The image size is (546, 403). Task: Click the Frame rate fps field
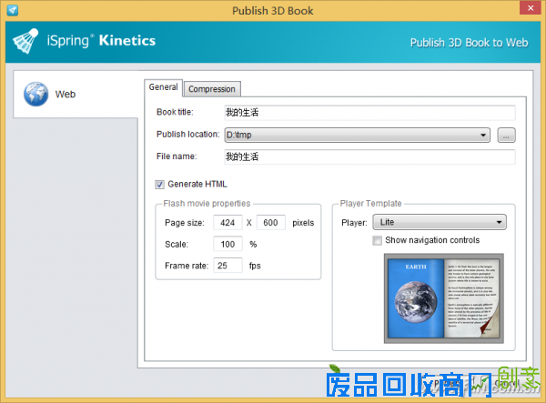[227, 266]
